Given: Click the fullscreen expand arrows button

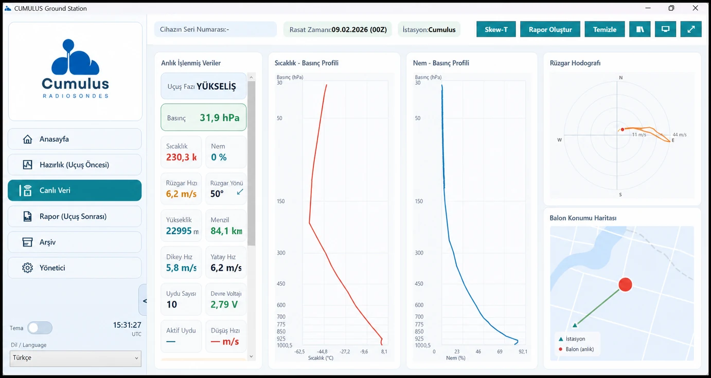Looking at the screenshot, I should coord(691,29).
